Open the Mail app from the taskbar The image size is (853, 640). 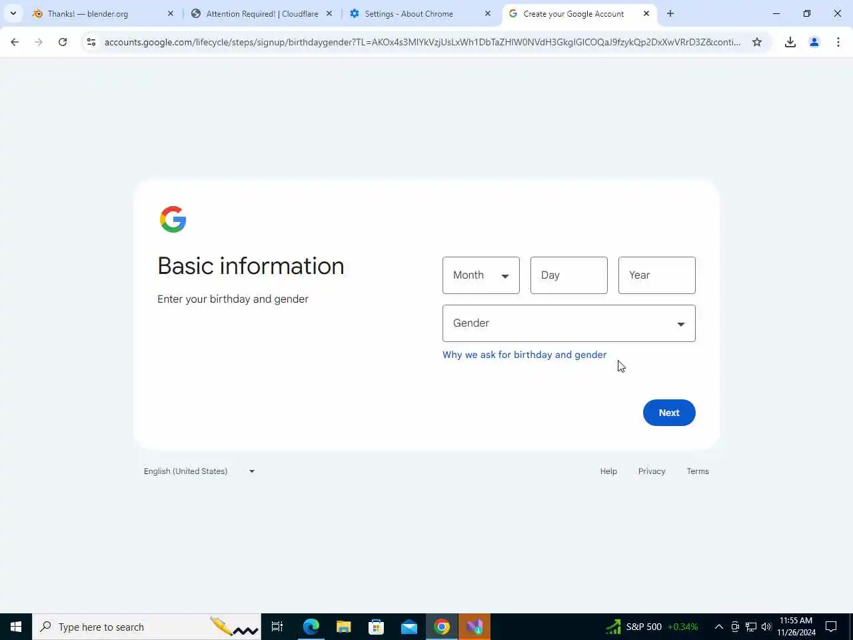(409, 627)
